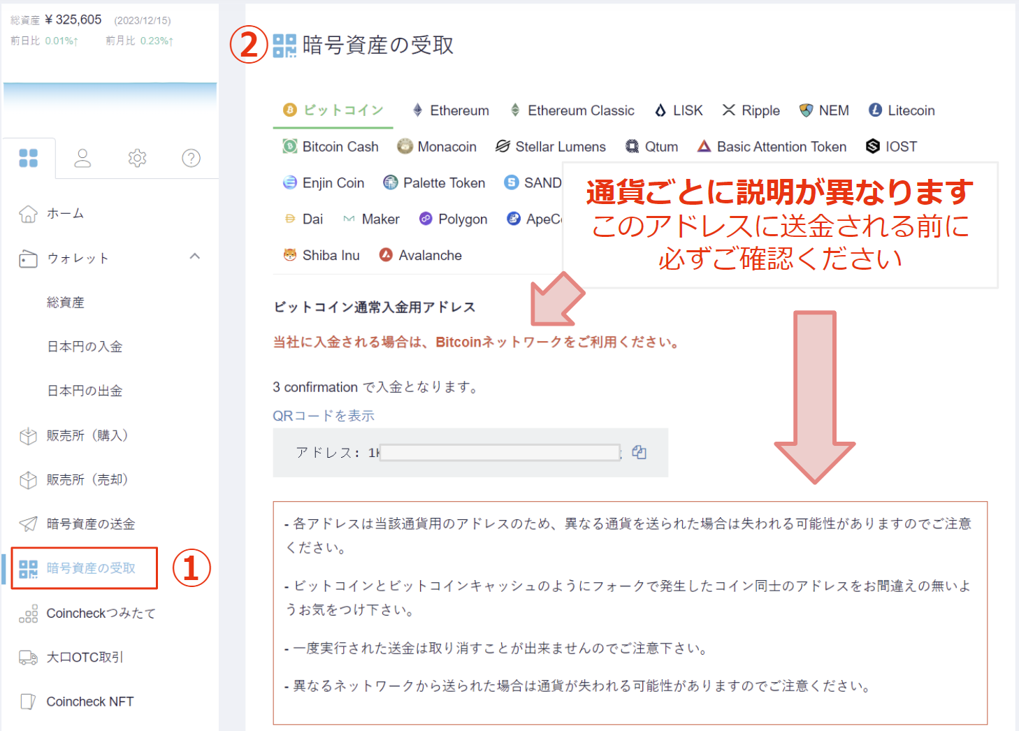Switch to the LISK tab
Screen dimensions: 1019x731
(x=678, y=110)
